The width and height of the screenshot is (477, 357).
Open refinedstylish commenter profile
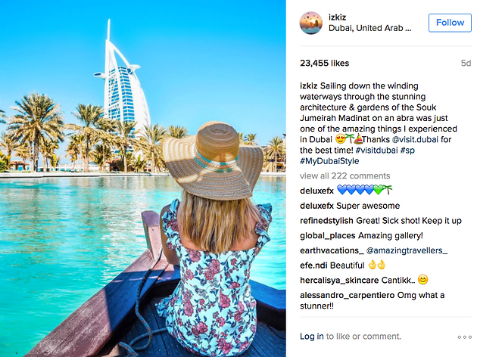(x=326, y=221)
